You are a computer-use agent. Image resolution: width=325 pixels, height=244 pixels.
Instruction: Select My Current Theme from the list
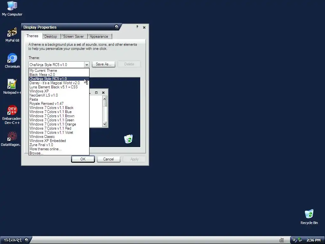coord(59,71)
